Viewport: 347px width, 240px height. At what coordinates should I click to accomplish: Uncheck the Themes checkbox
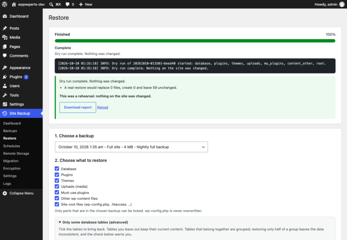pyautogui.click(x=57, y=180)
